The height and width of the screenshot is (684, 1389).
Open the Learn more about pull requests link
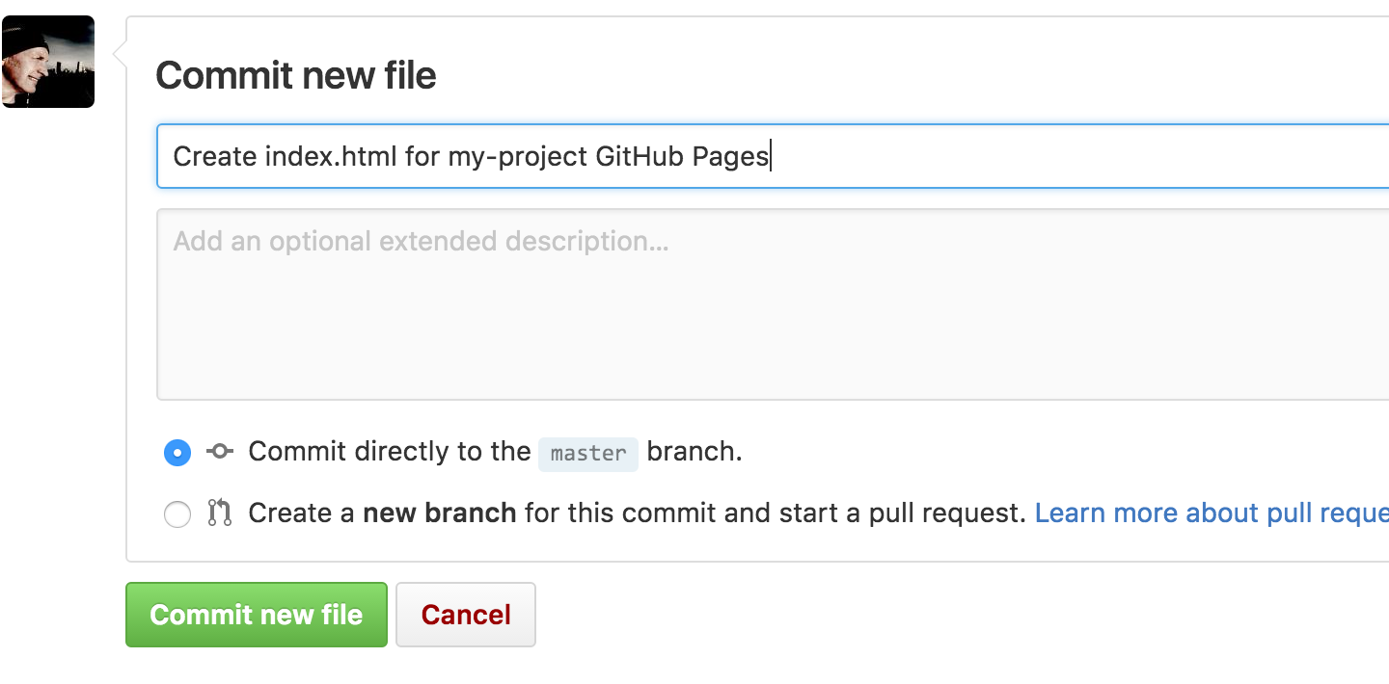pos(1211,513)
